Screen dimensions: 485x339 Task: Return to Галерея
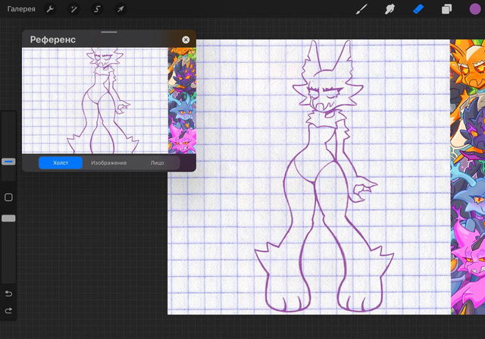point(21,9)
